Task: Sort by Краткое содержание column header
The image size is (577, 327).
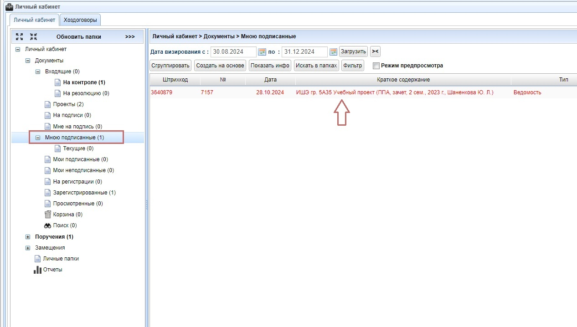Action: 403,80
